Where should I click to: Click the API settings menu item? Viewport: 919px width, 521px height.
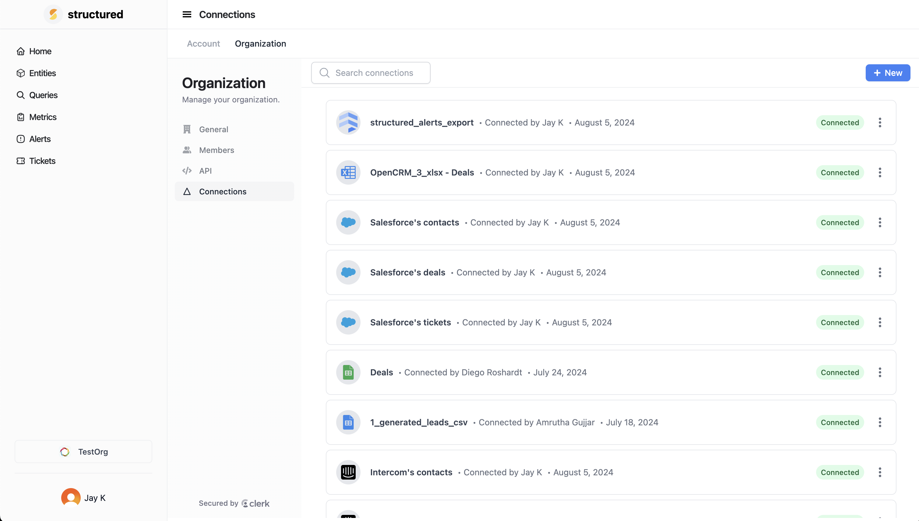pyautogui.click(x=205, y=171)
